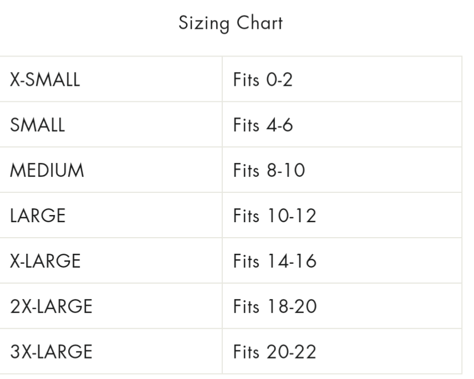The width and height of the screenshot is (474, 379).
Task: Click the "8-10" size range numbers
Action: click(285, 171)
